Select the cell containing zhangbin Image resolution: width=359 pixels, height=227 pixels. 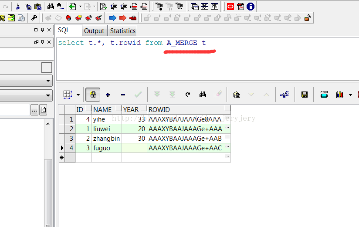click(x=107, y=138)
